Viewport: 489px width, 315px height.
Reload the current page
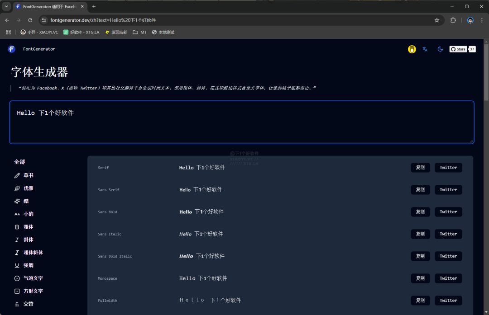[x=30, y=20]
